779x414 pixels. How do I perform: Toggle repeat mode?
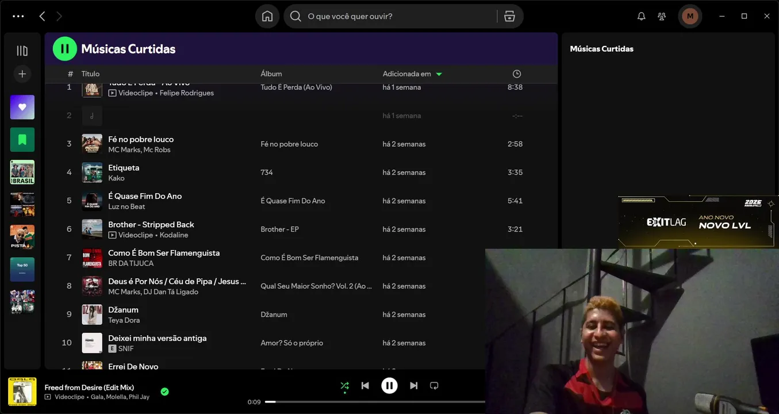[x=434, y=386]
